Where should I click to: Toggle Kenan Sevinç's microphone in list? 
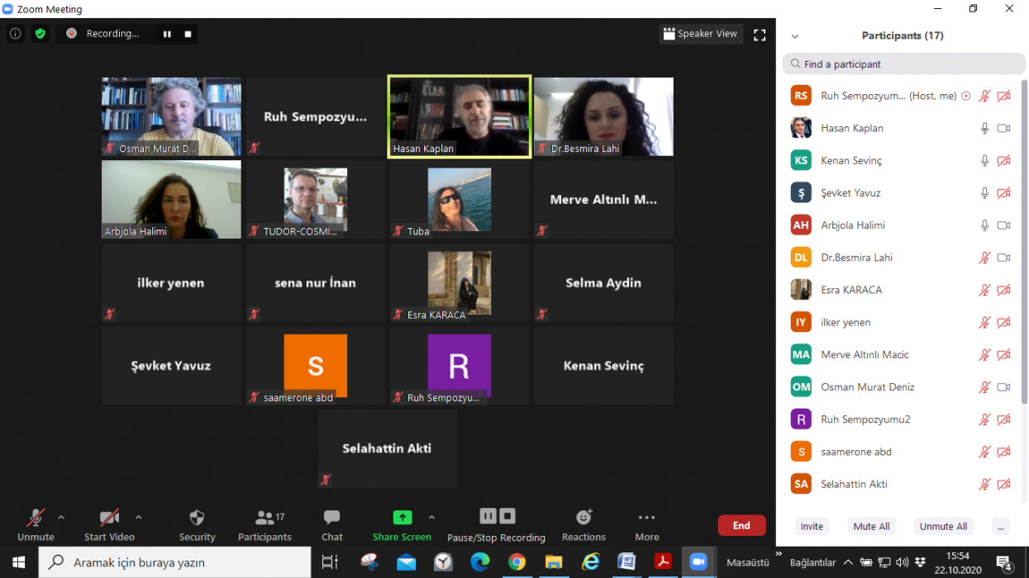coord(984,160)
